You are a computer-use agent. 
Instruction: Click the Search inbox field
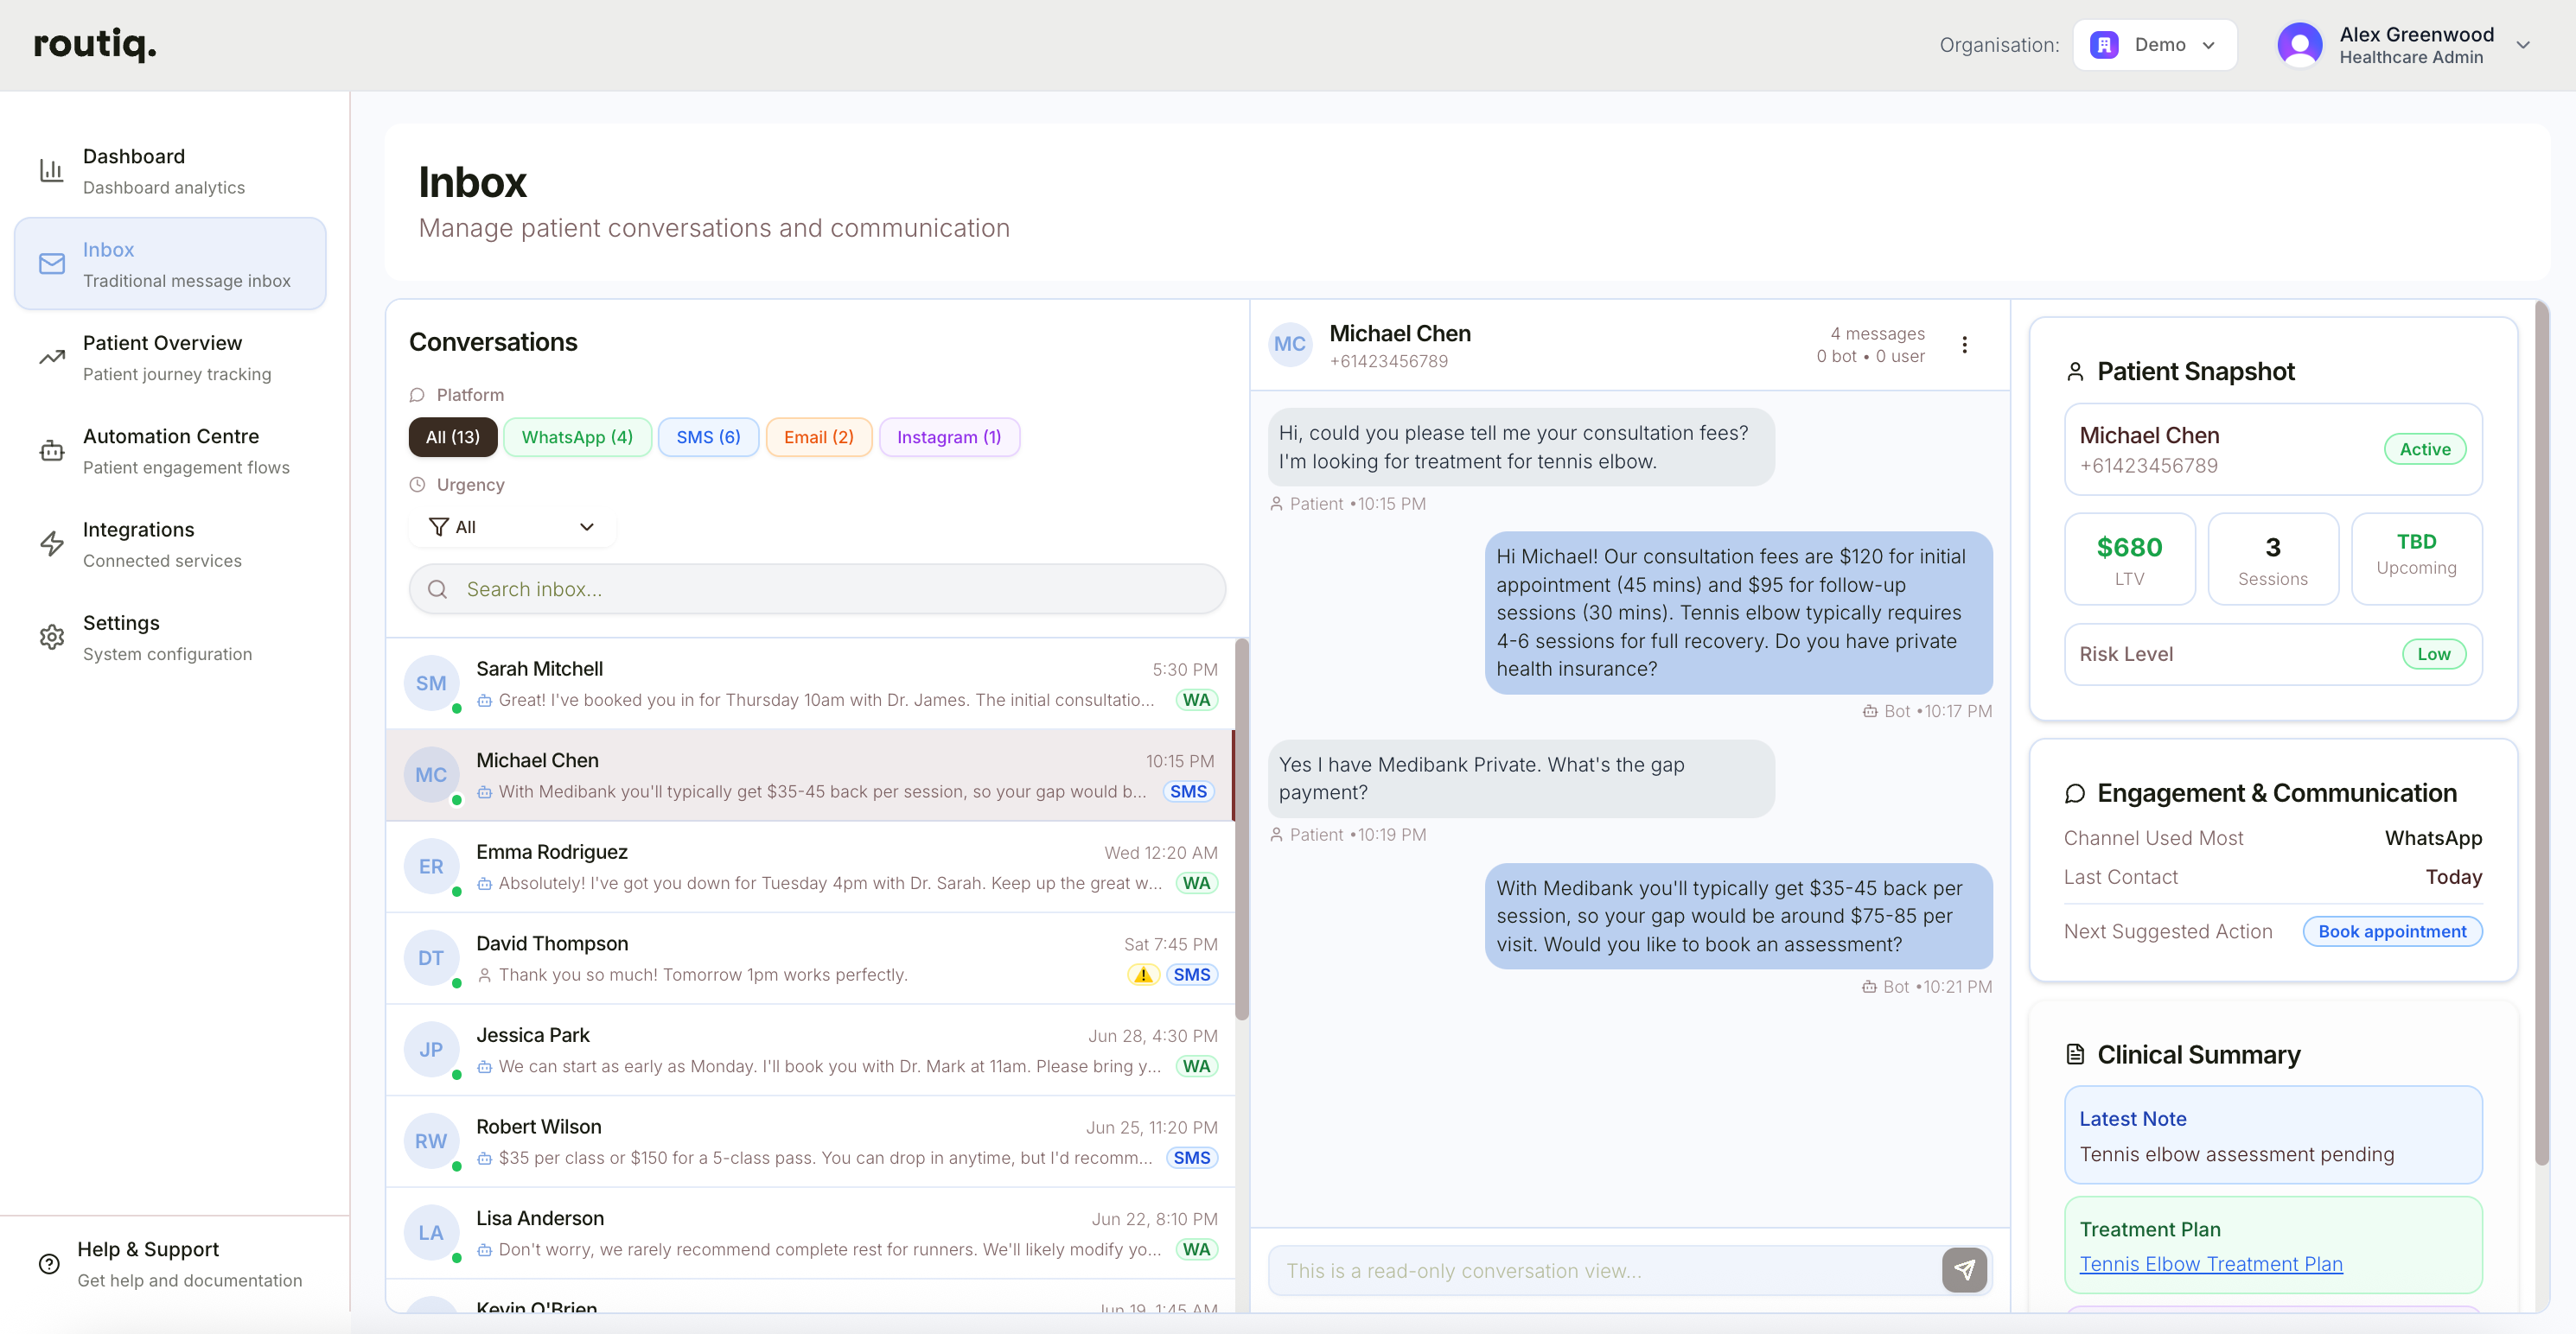[816, 589]
